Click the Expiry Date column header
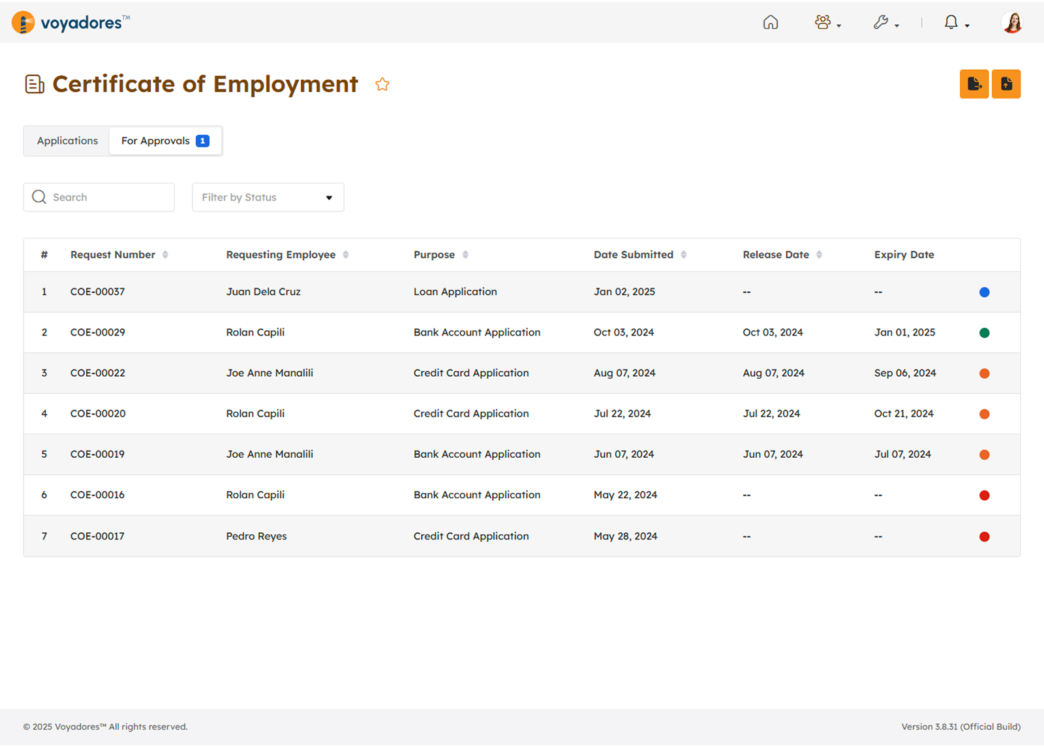Image resolution: width=1044 pixels, height=747 pixels. point(904,255)
